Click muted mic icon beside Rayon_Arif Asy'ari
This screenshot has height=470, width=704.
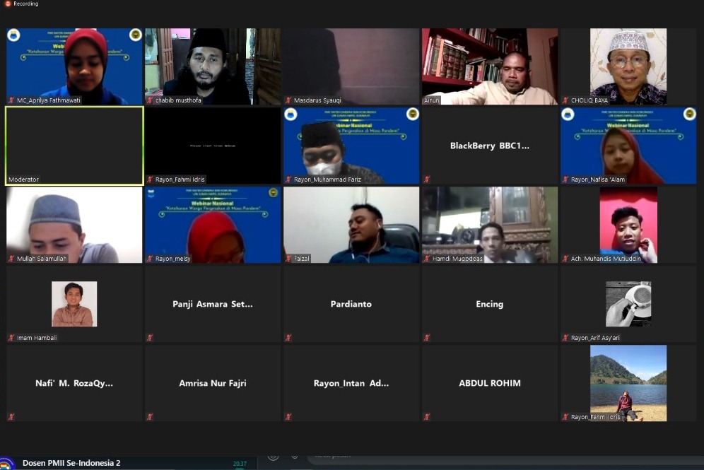click(565, 338)
